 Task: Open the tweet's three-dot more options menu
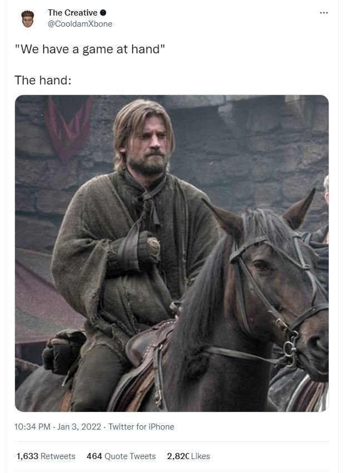(324, 13)
